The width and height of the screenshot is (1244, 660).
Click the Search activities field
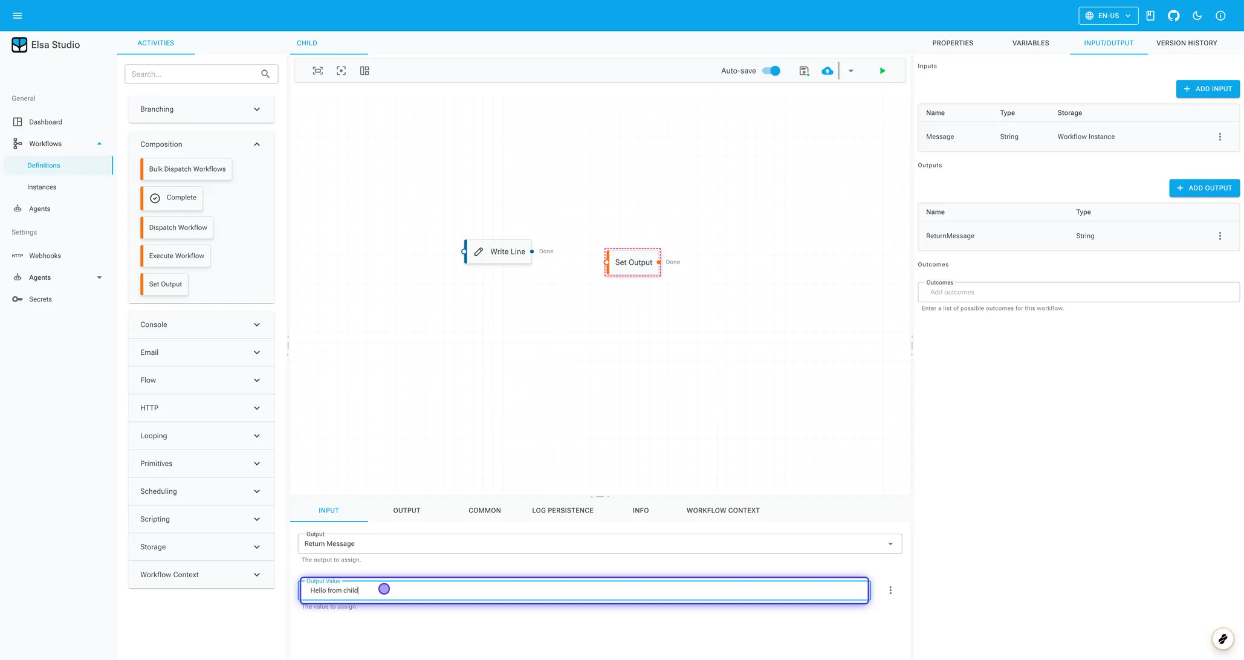coord(193,74)
